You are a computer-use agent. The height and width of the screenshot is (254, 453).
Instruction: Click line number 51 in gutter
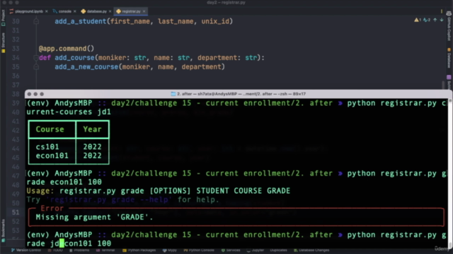(16, 212)
